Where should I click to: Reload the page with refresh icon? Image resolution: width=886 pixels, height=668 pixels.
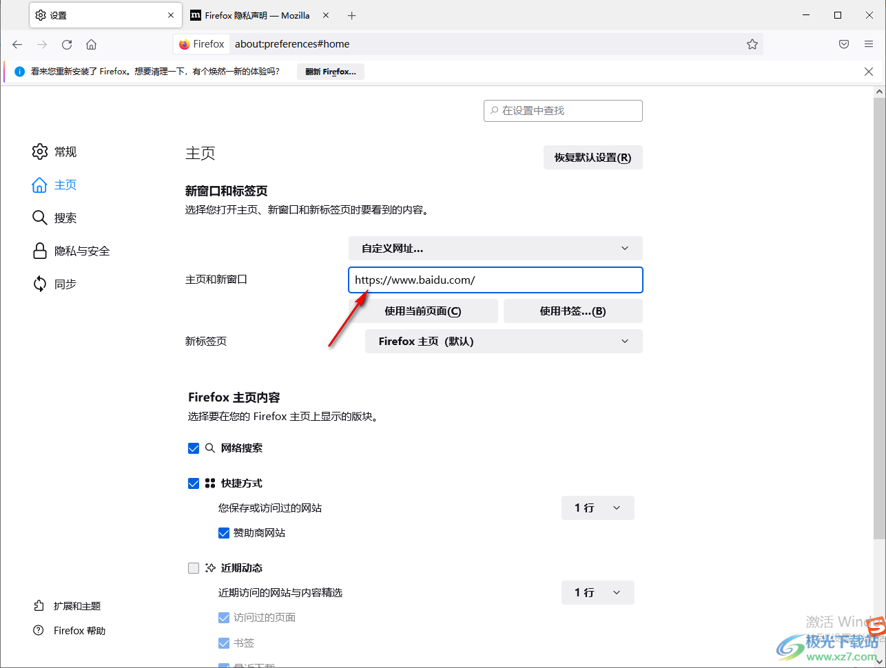tap(67, 44)
